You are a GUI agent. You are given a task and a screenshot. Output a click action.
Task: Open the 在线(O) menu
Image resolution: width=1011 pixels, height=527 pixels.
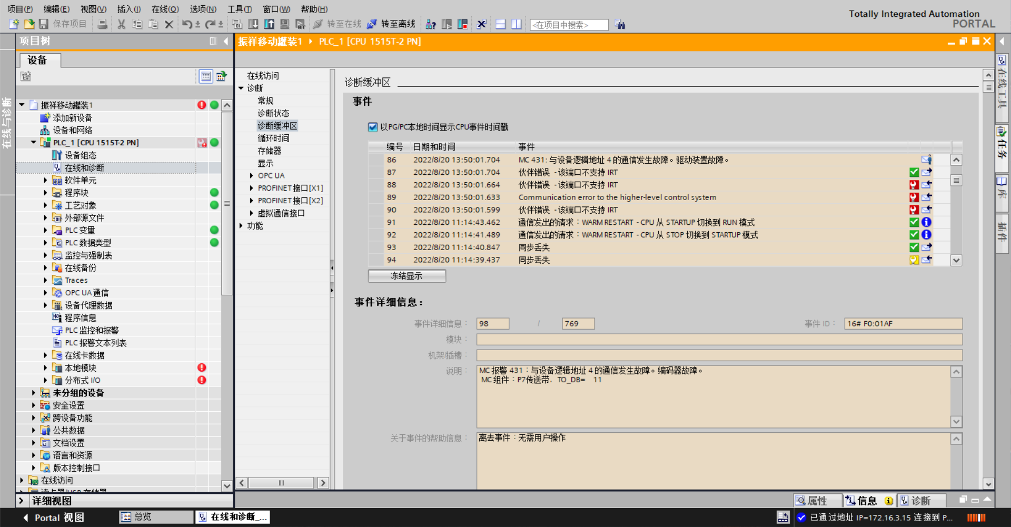click(165, 9)
